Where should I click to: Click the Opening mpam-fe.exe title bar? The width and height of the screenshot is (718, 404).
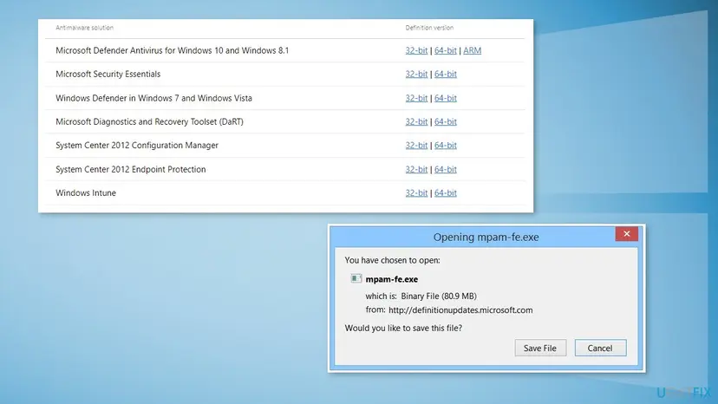pos(486,237)
